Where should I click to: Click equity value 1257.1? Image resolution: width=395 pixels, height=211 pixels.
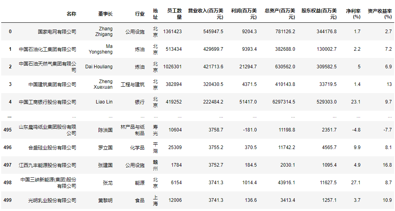329,200
